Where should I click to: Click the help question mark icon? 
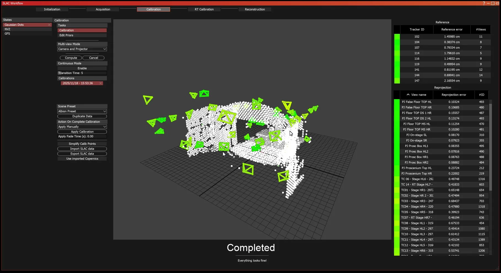point(484,3)
